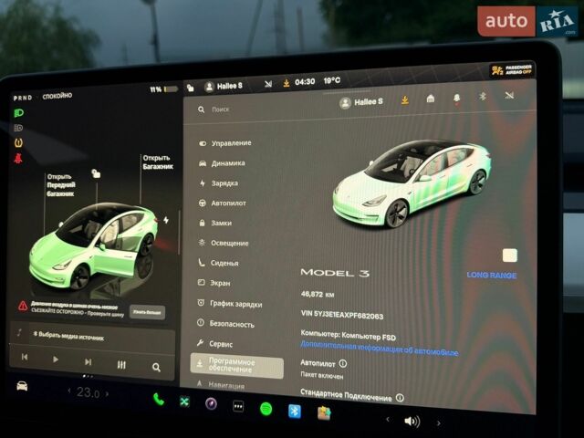Tap Выбрать медиа источник

point(69,337)
